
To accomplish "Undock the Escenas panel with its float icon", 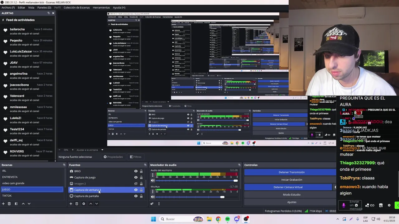I will (64, 165).
